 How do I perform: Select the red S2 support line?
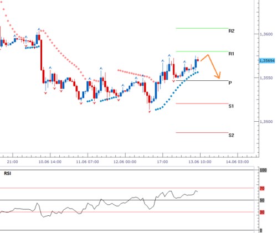[x=202, y=132]
